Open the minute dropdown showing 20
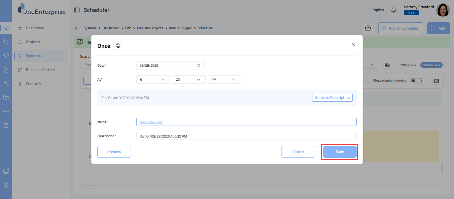 [188, 80]
